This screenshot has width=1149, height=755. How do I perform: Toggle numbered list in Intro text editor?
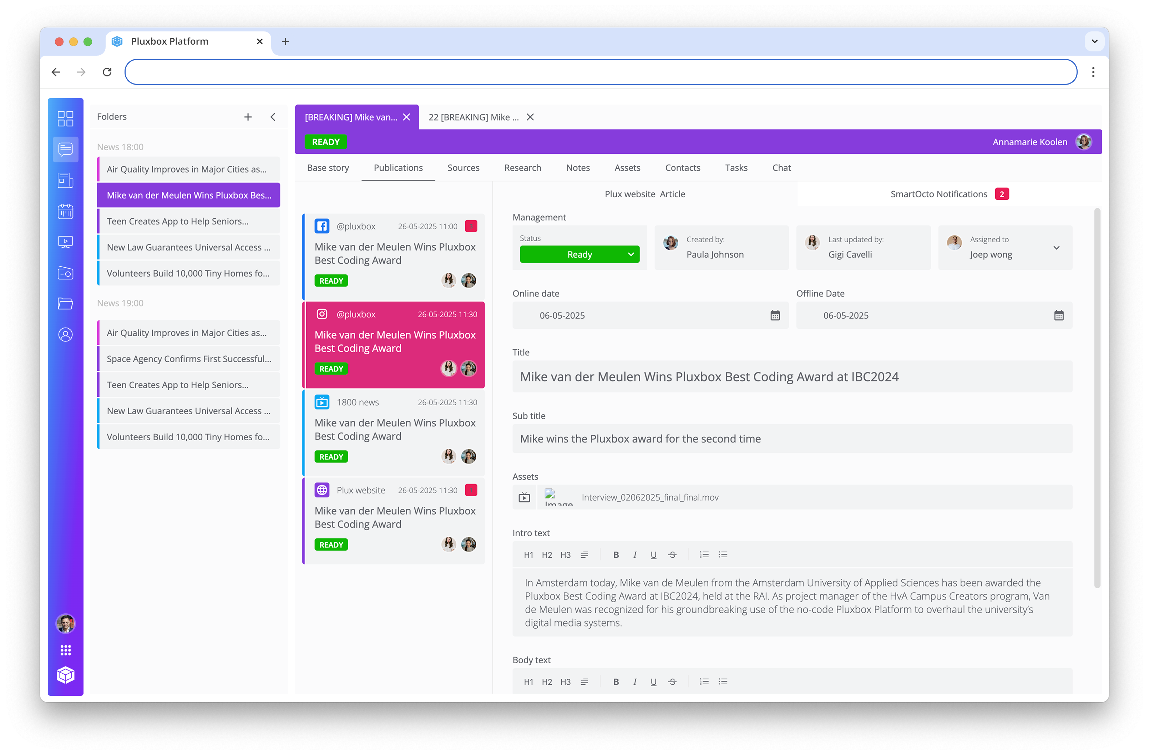tap(704, 554)
